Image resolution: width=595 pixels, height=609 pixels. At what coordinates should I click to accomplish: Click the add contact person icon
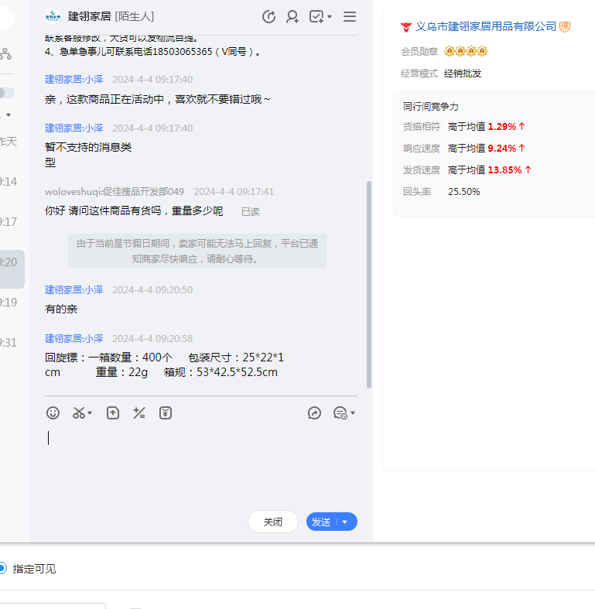(292, 16)
